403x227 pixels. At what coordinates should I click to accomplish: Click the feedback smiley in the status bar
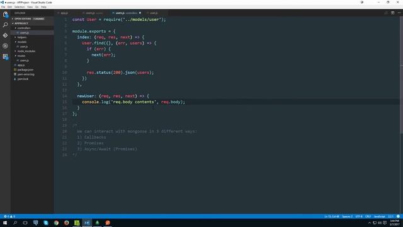pyautogui.click(x=398, y=216)
